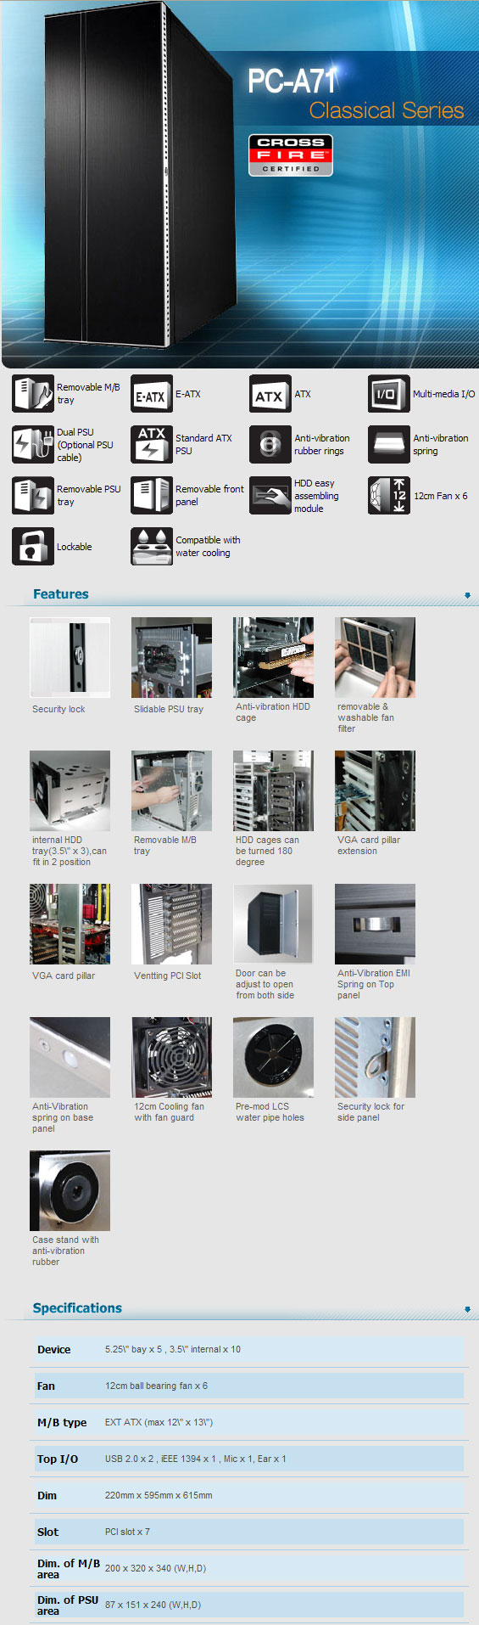The image size is (479, 1625).
Task: Click the CrossFire Certified badge
Action: 291,155
